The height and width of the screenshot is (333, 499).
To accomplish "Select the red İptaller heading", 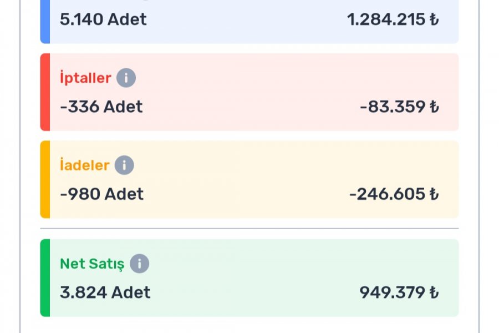I will [x=85, y=78].
